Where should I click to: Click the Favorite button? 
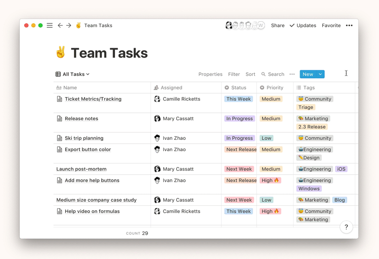pos(331,26)
